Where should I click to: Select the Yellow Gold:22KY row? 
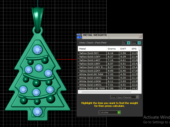pyautogui.click(x=108, y=71)
